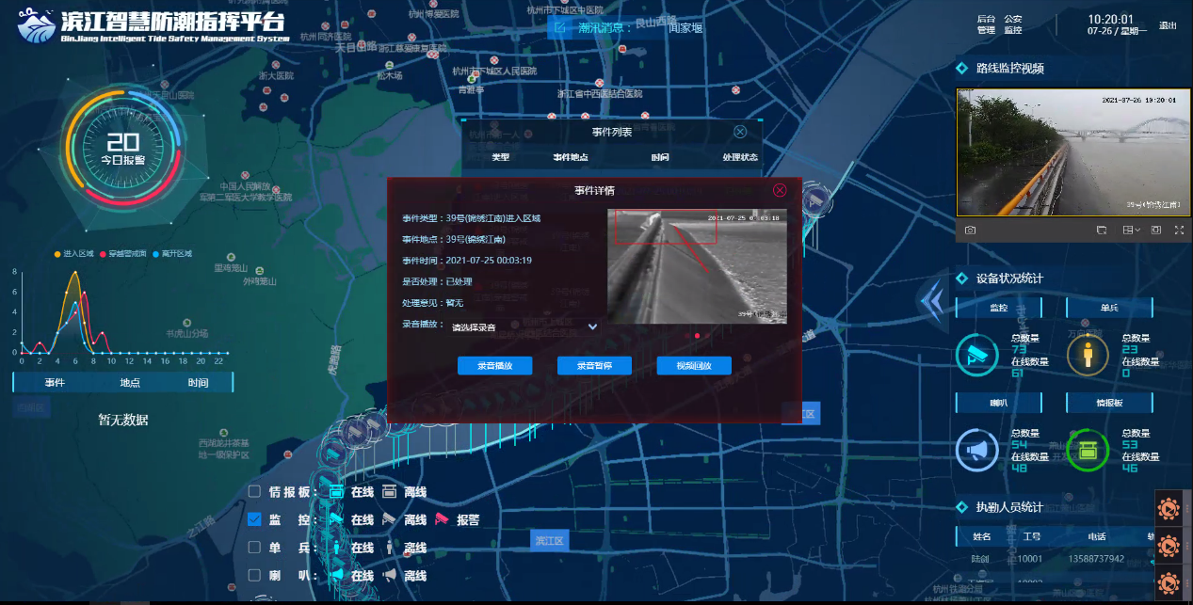Click the 潮汛消息 edit icon at top
Image resolution: width=1193 pixels, height=605 pixels.
click(559, 26)
